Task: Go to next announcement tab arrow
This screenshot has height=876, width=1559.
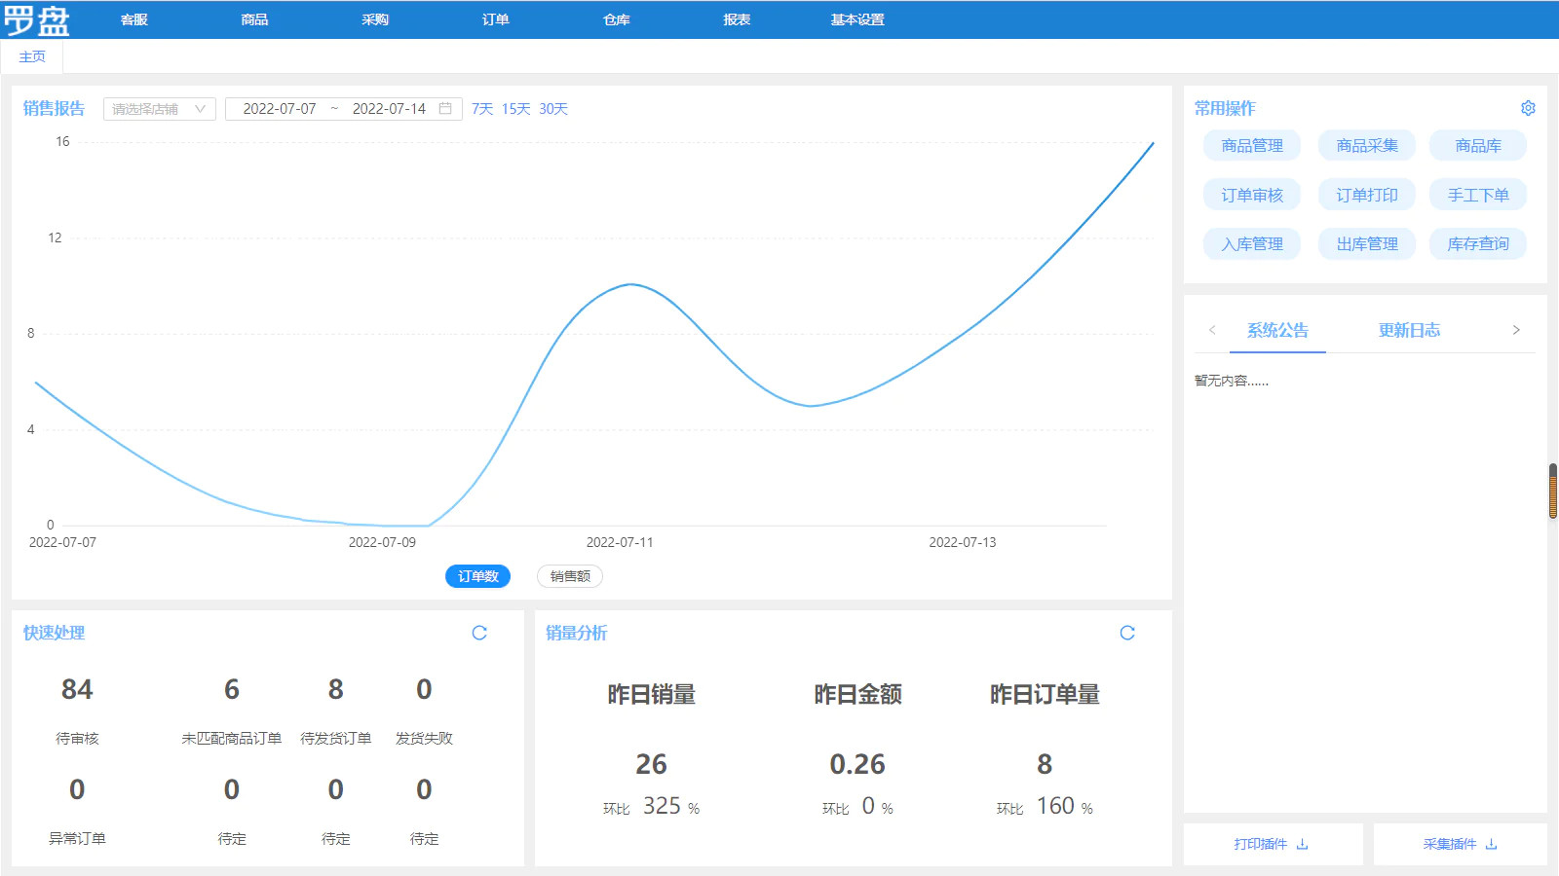Action: click(1516, 330)
